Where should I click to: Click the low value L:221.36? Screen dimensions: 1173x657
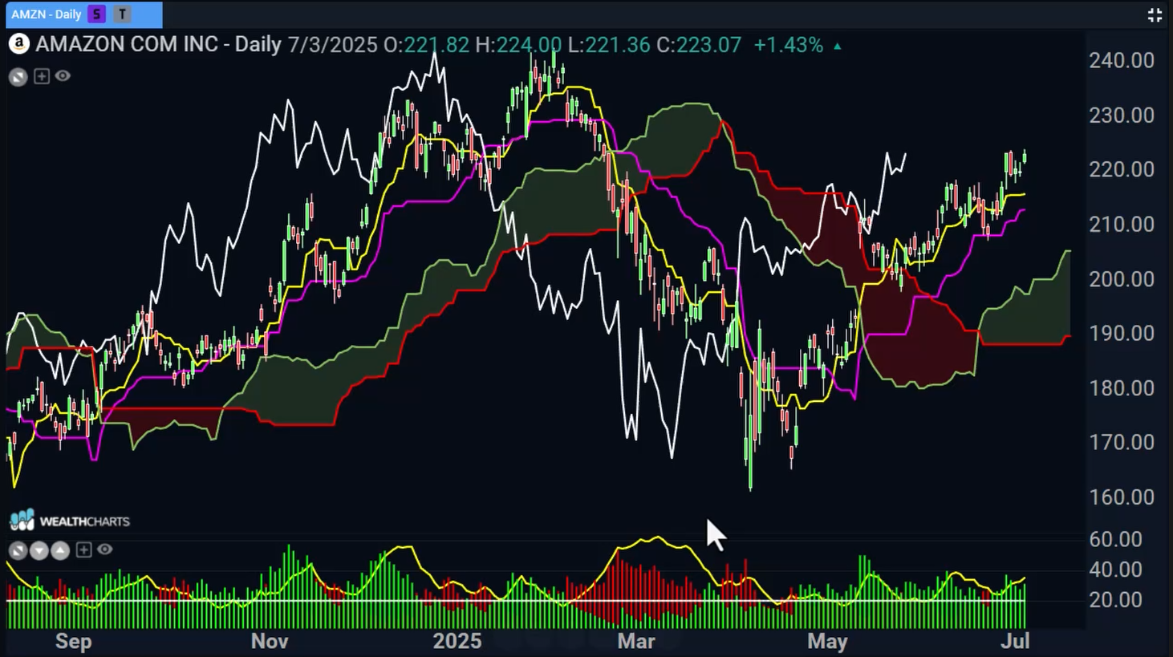[609, 45]
